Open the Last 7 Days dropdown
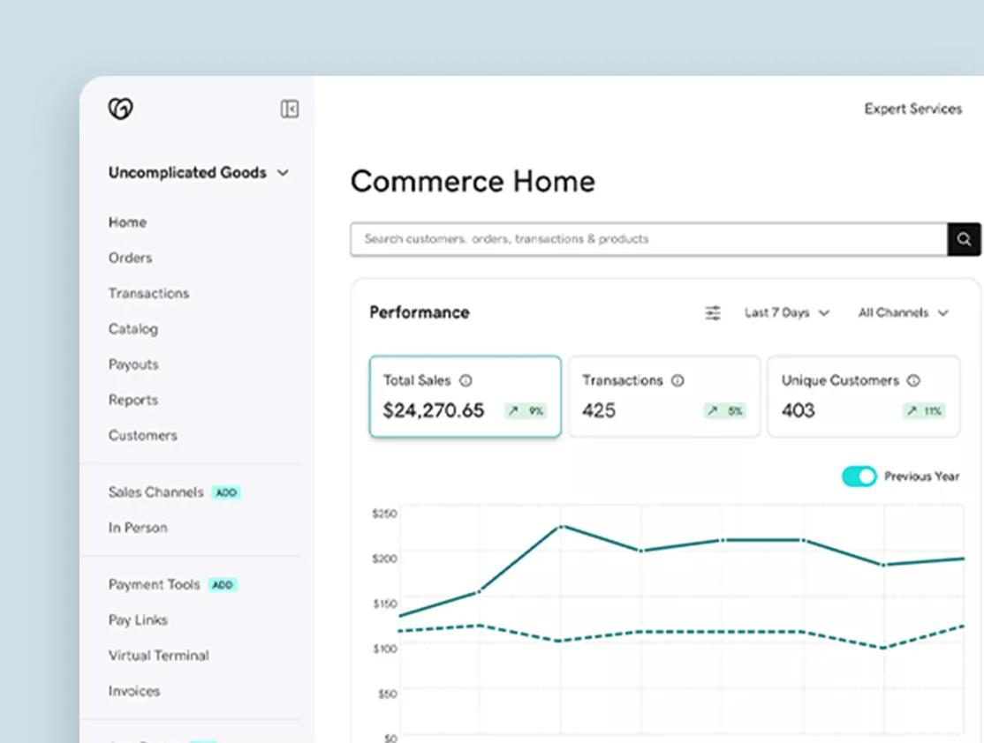Screen dimensions: 984x743 point(785,312)
